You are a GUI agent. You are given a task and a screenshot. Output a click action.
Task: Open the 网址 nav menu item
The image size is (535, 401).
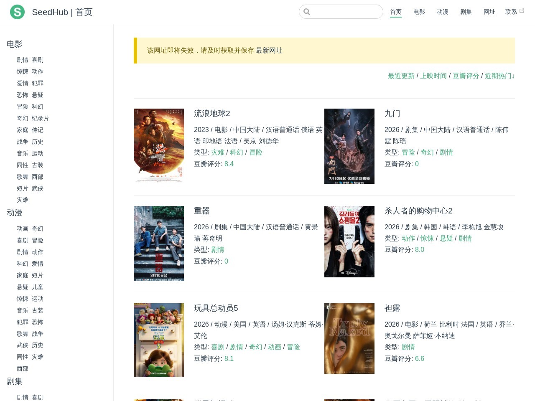click(x=489, y=12)
